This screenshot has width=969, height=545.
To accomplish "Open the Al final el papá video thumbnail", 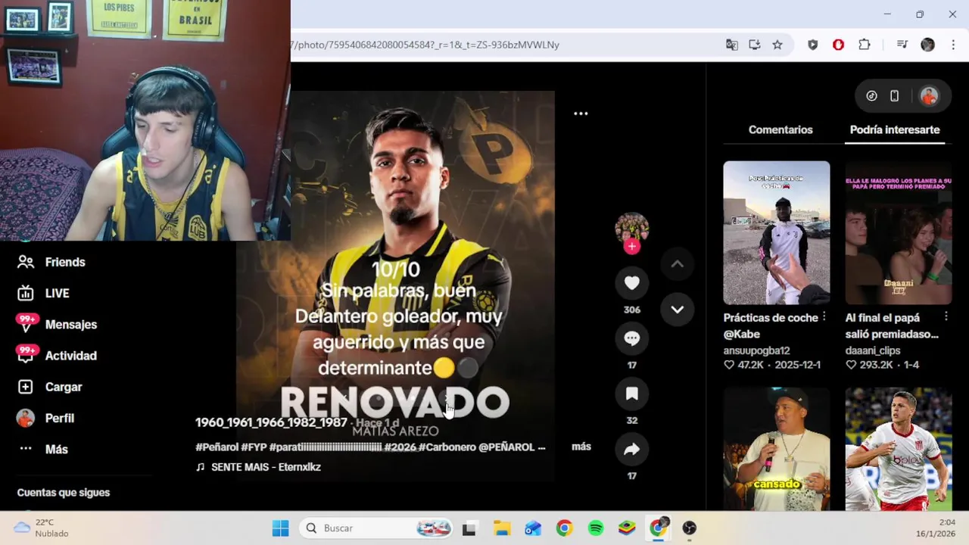I will (899, 232).
